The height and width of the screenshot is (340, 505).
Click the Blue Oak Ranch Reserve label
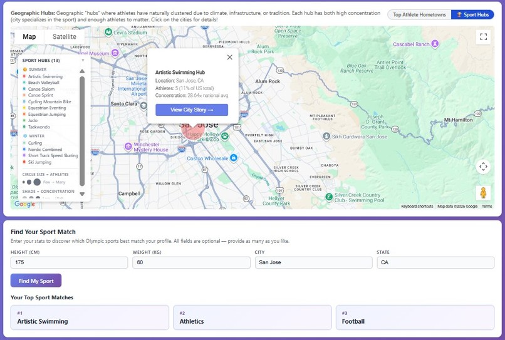coord(357,68)
